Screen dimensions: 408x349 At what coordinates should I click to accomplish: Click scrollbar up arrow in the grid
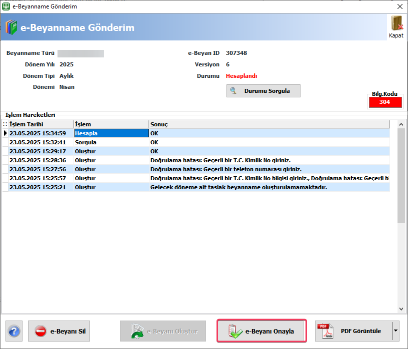[401, 124]
